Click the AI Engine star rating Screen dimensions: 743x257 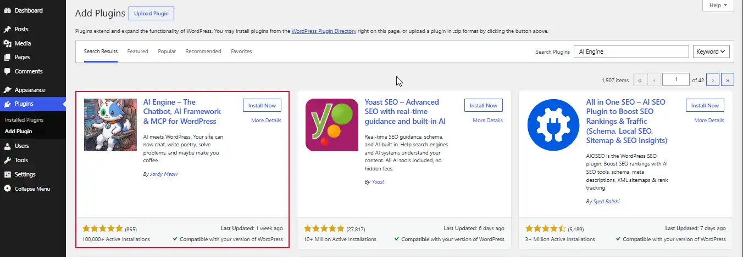tap(103, 229)
